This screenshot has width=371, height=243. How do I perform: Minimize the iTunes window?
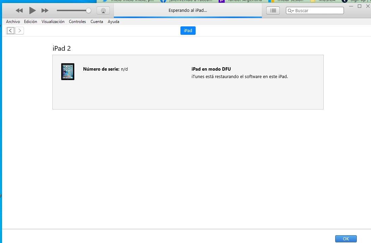[x=351, y=6]
